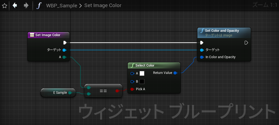Image resolution: width=279 pixels, height=125 pixels.
Task: Click Set Image Color in the breadcrumb
Action: (103, 5)
